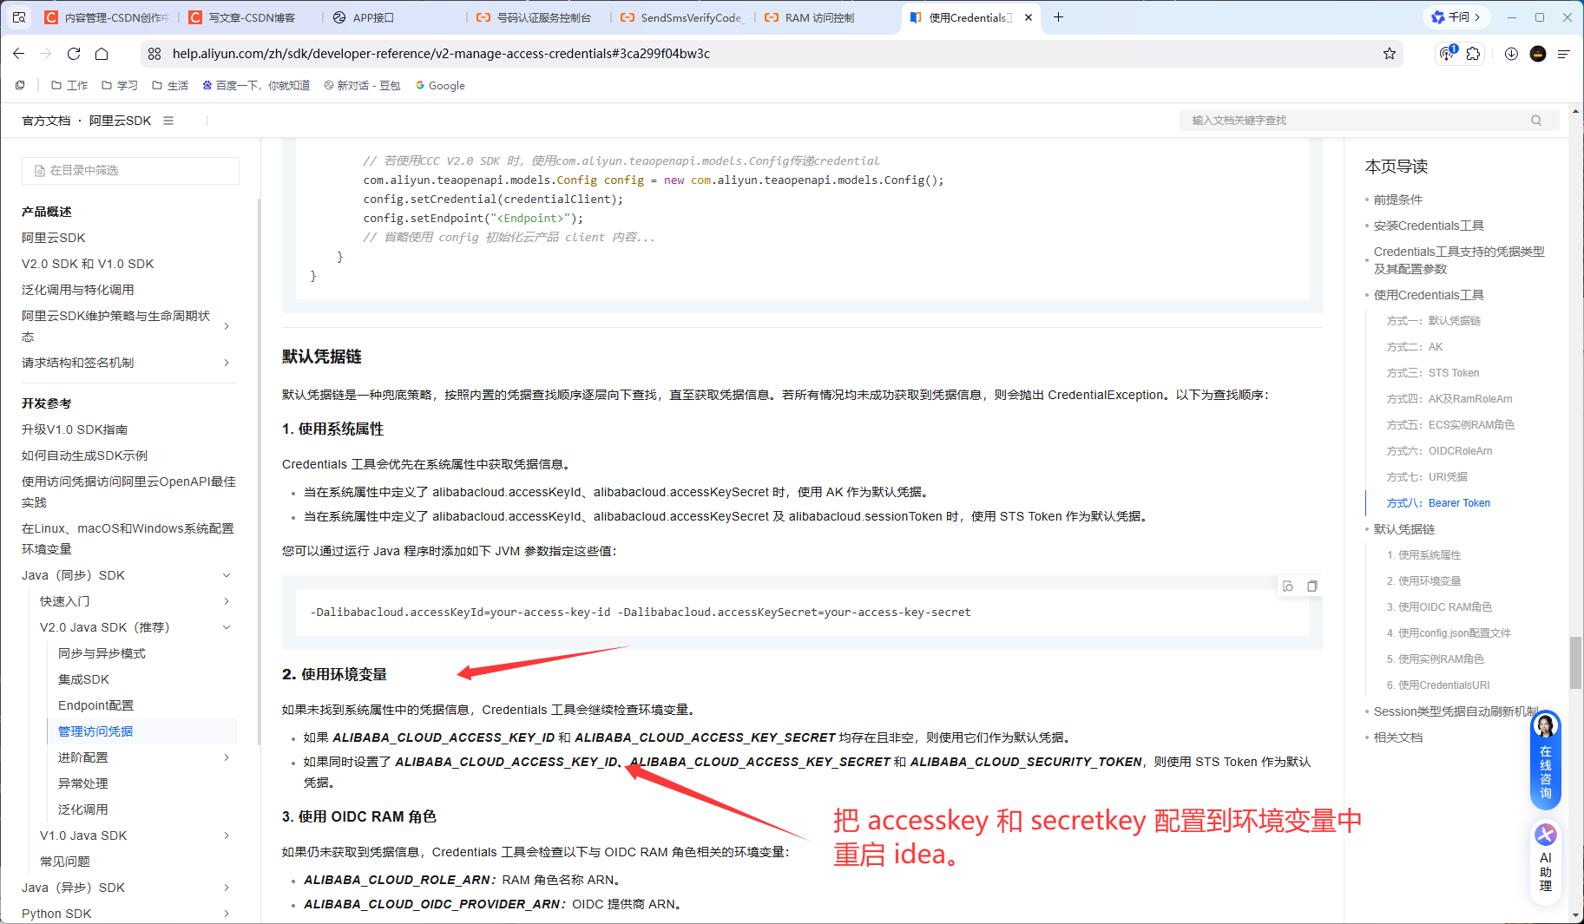Viewport: 1584px width, 924px height.
Task: Click the site settings icon in the address bar
Action: pos(154,54)
